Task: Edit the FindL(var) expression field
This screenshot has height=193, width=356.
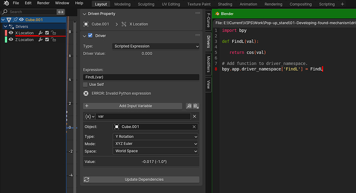Action: pyautogui.click(x=141, y=77)
